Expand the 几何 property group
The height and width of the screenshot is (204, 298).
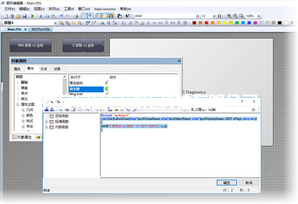point(23,109)
